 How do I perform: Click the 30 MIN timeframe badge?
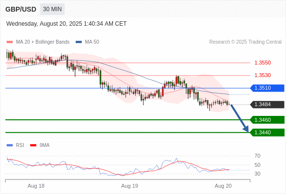[52, 9]
